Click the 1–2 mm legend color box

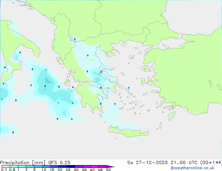coord(22,166)
